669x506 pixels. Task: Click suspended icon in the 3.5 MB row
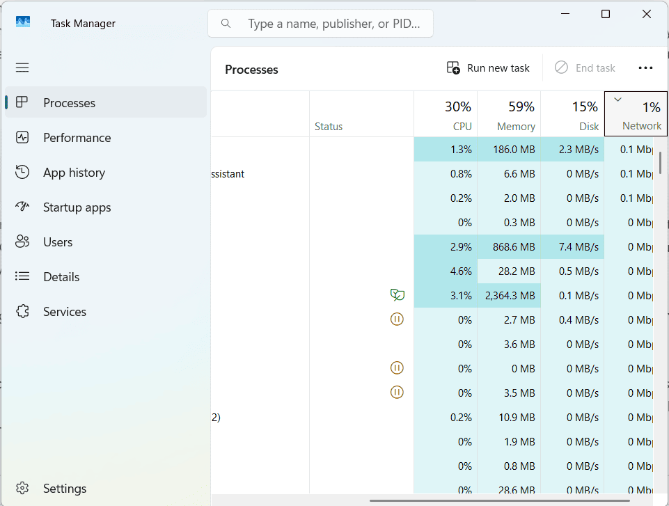tap(397, 392)
